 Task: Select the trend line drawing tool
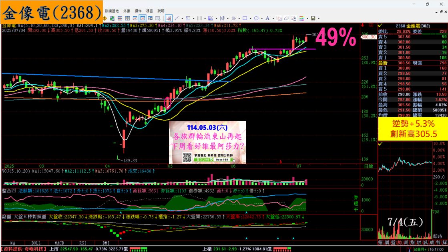[x=177, y=18]
